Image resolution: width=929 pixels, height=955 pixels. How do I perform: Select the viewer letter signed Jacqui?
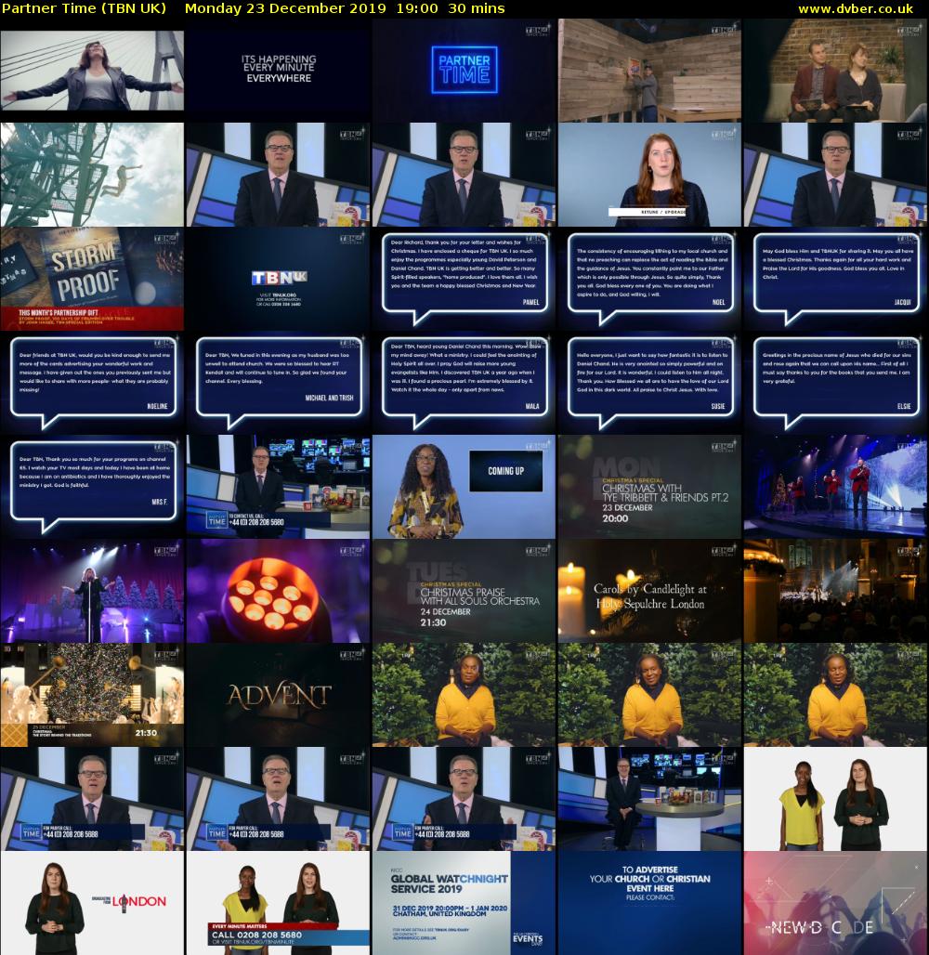coord(836,279)
